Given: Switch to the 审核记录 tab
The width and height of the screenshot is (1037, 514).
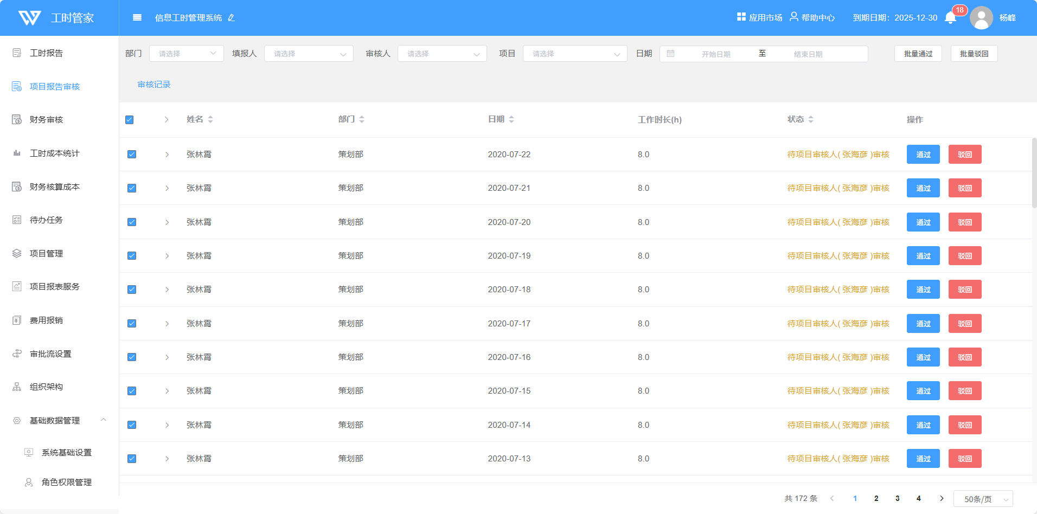Looking at the screenshot, I should (x=154, y=85).
